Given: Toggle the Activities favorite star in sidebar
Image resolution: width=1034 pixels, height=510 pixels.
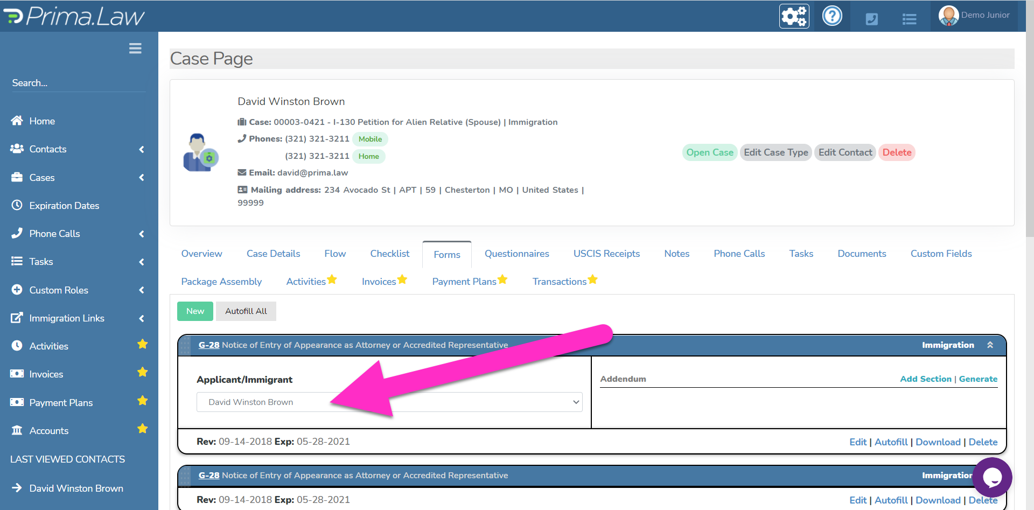Looking at the screenshot, I should pos(142,344).
